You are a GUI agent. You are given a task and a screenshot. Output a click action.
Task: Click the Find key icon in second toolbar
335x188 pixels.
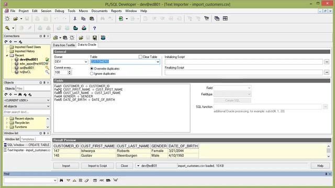click(7, 28)
